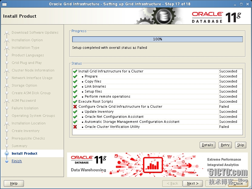Select 'Perform remote operations' row text
This screenshot has width=252, height=189.
coord(107,97)
